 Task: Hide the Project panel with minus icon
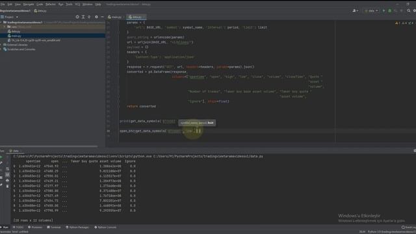[x=102, y=17]
